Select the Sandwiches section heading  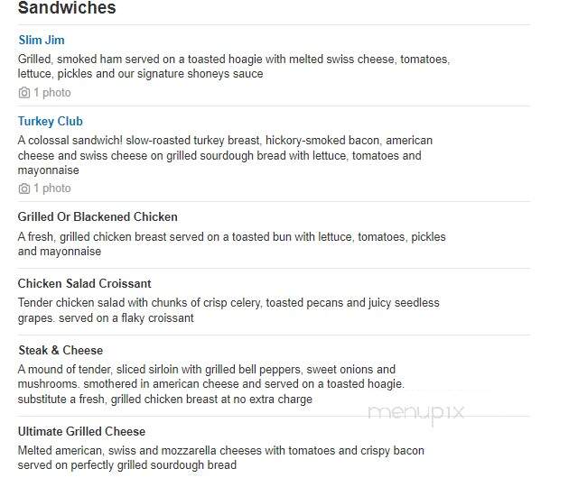tap(67, 8)
